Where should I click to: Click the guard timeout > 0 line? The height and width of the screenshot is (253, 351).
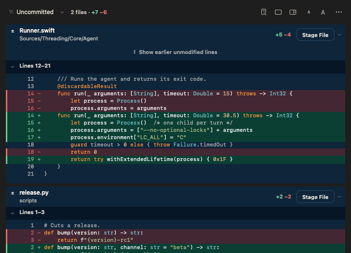(175, 145)
